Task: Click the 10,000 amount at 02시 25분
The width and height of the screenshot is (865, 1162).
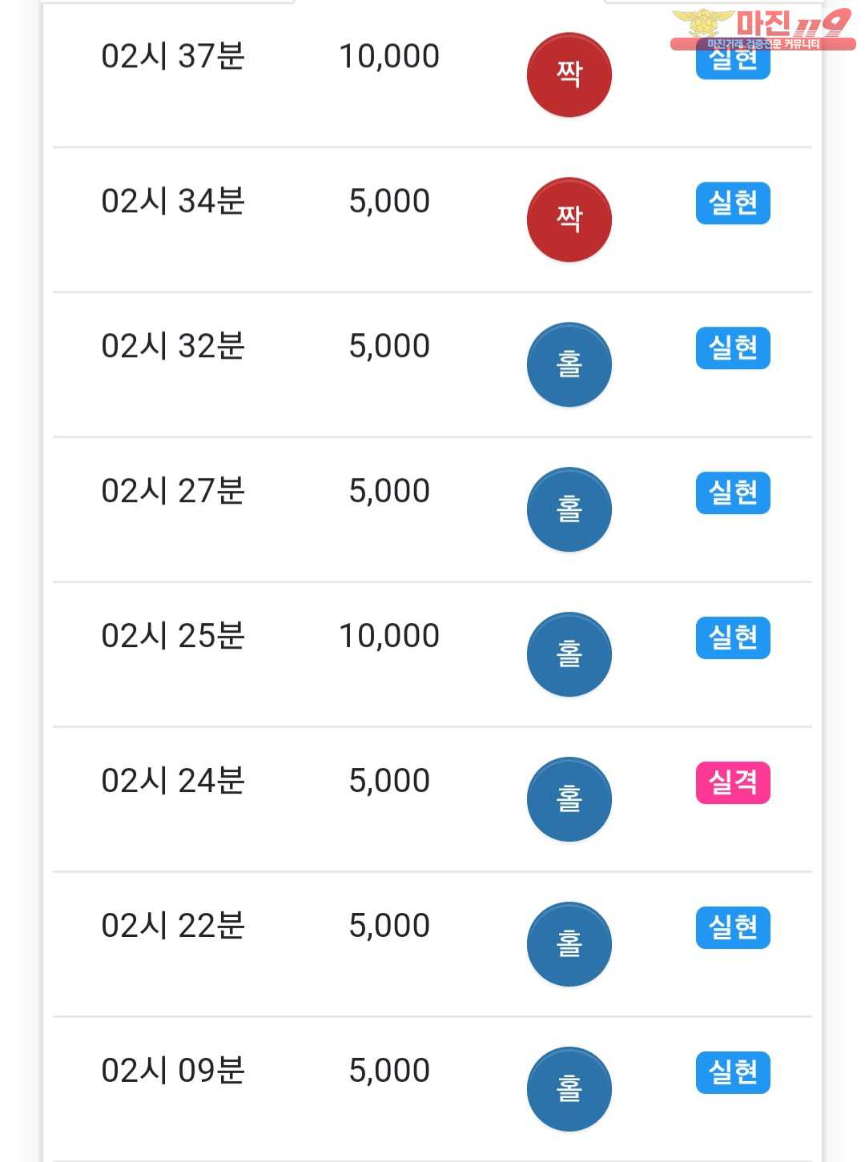Action: [x=389, y=636]
